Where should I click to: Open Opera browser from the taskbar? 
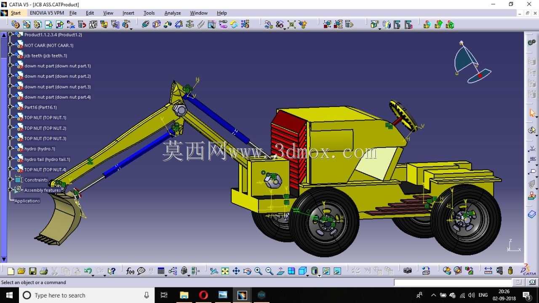203,295
